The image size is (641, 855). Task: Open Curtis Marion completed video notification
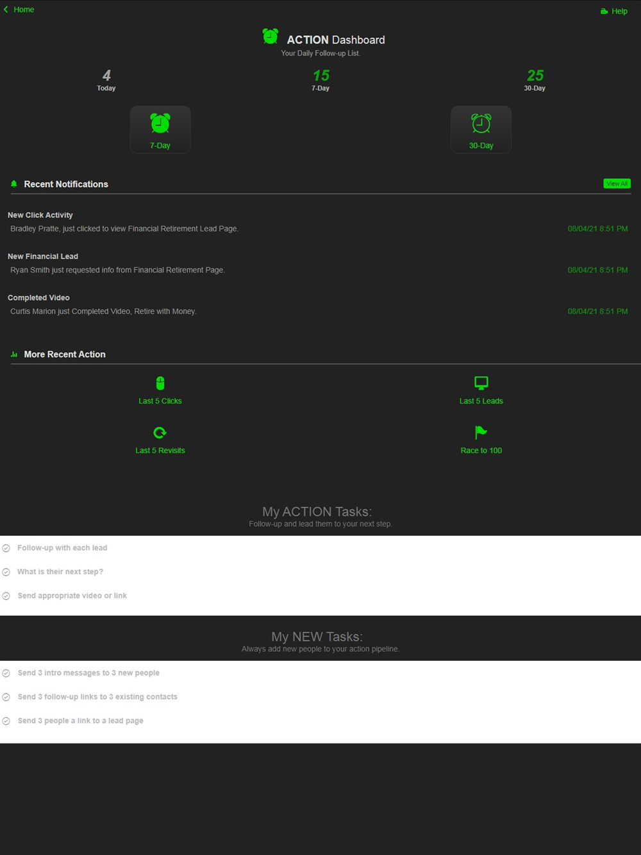103,311
